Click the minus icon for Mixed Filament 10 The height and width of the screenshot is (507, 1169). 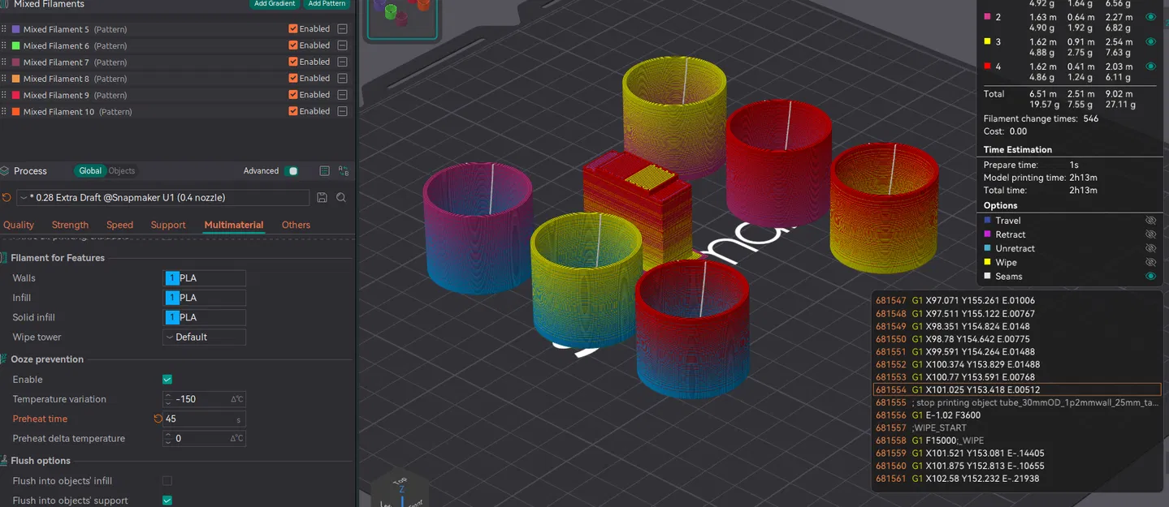point(342,111)
